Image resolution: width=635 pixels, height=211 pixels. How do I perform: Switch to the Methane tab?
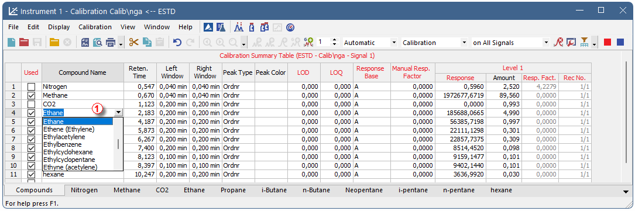127,190
